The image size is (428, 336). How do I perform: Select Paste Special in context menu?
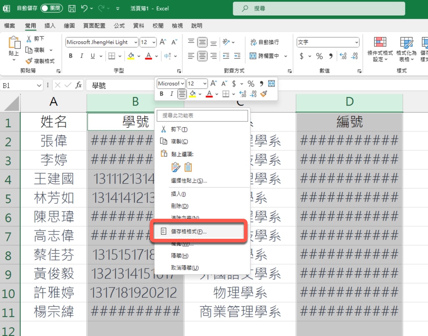[x=189, y=181]
